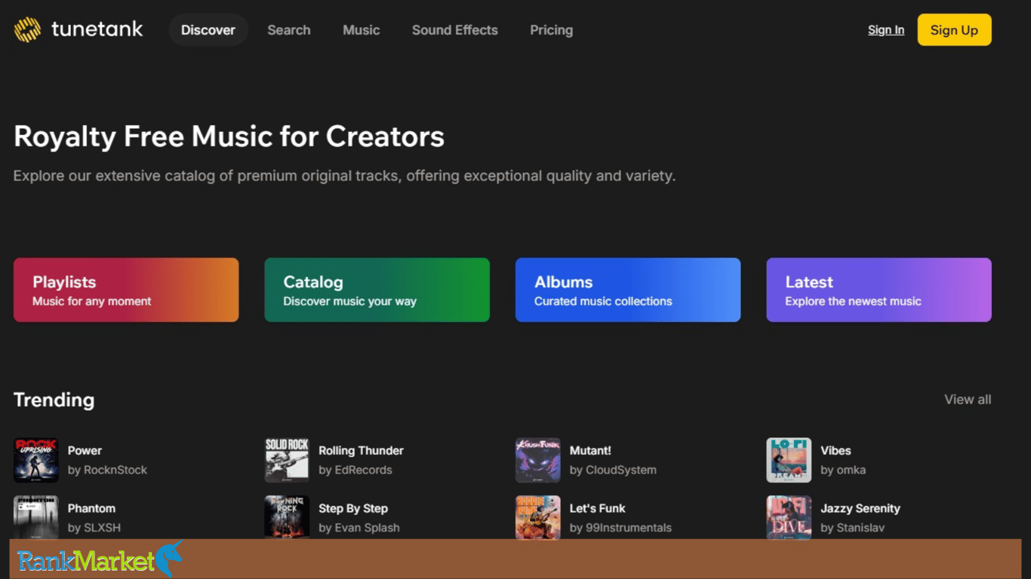Screen dimensions: 1031x579
Task: Go to the Search menu item
Action: [289, 30]
